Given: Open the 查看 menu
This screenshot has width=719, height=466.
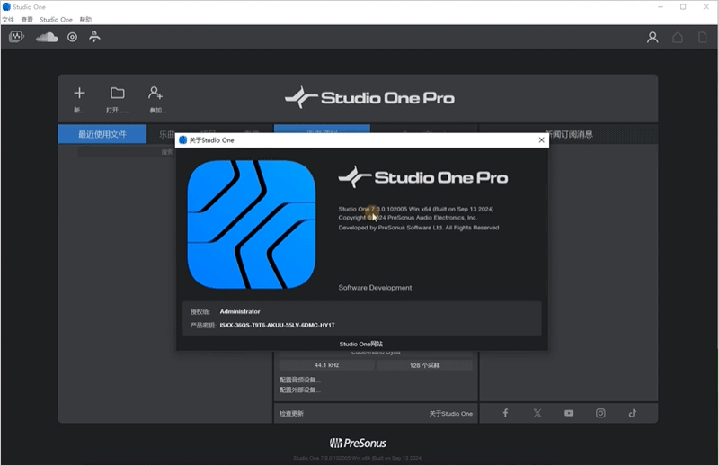Looking at the screenshot, I should [27, 19].
